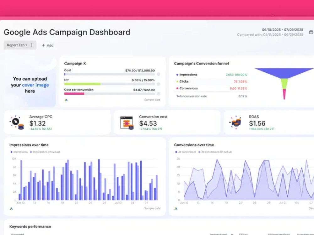Click the Compared with date range text
The width and height of the screenshot is (314, 235).
click(x=270, y=35)
